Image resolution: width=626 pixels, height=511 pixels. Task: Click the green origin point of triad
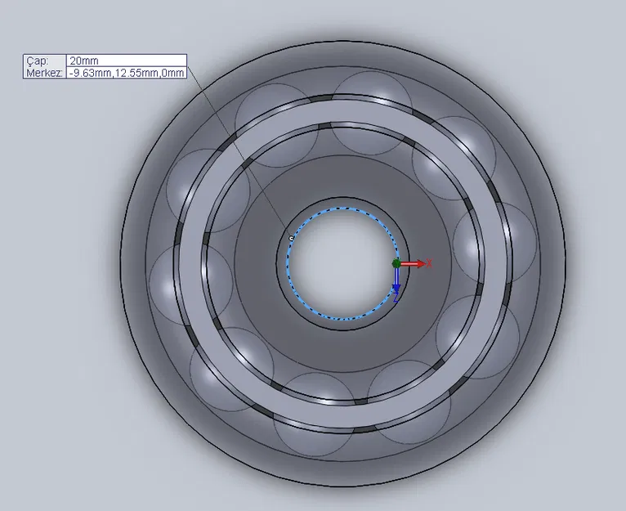(x=396, y=263)
